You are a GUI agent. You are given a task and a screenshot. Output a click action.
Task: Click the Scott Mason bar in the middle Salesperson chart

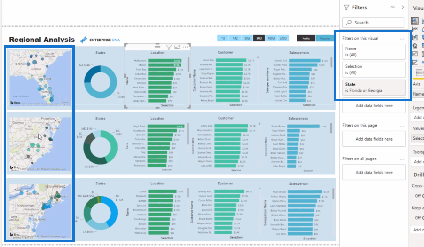[x=303, y=126]
